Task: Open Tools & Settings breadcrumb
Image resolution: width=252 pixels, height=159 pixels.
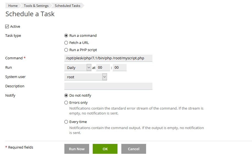Action: pos(36,6)
